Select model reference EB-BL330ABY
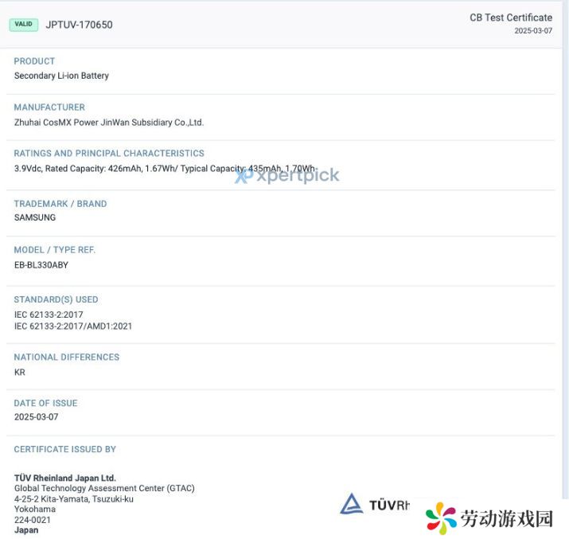 coord(41,265)
